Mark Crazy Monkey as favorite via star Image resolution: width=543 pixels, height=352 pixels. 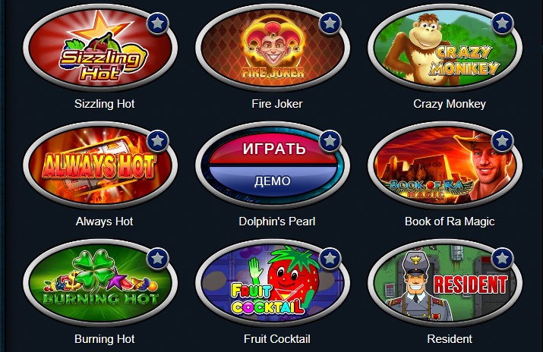click(x=502, y=24)
